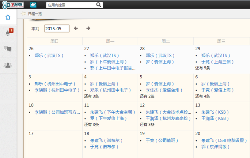Click the 周日 column header
This screenshot has height=158, width=250.
click(55, 41)
